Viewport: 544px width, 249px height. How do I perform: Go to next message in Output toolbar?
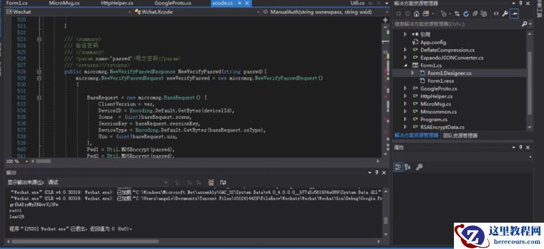click(x=199, y=182)
